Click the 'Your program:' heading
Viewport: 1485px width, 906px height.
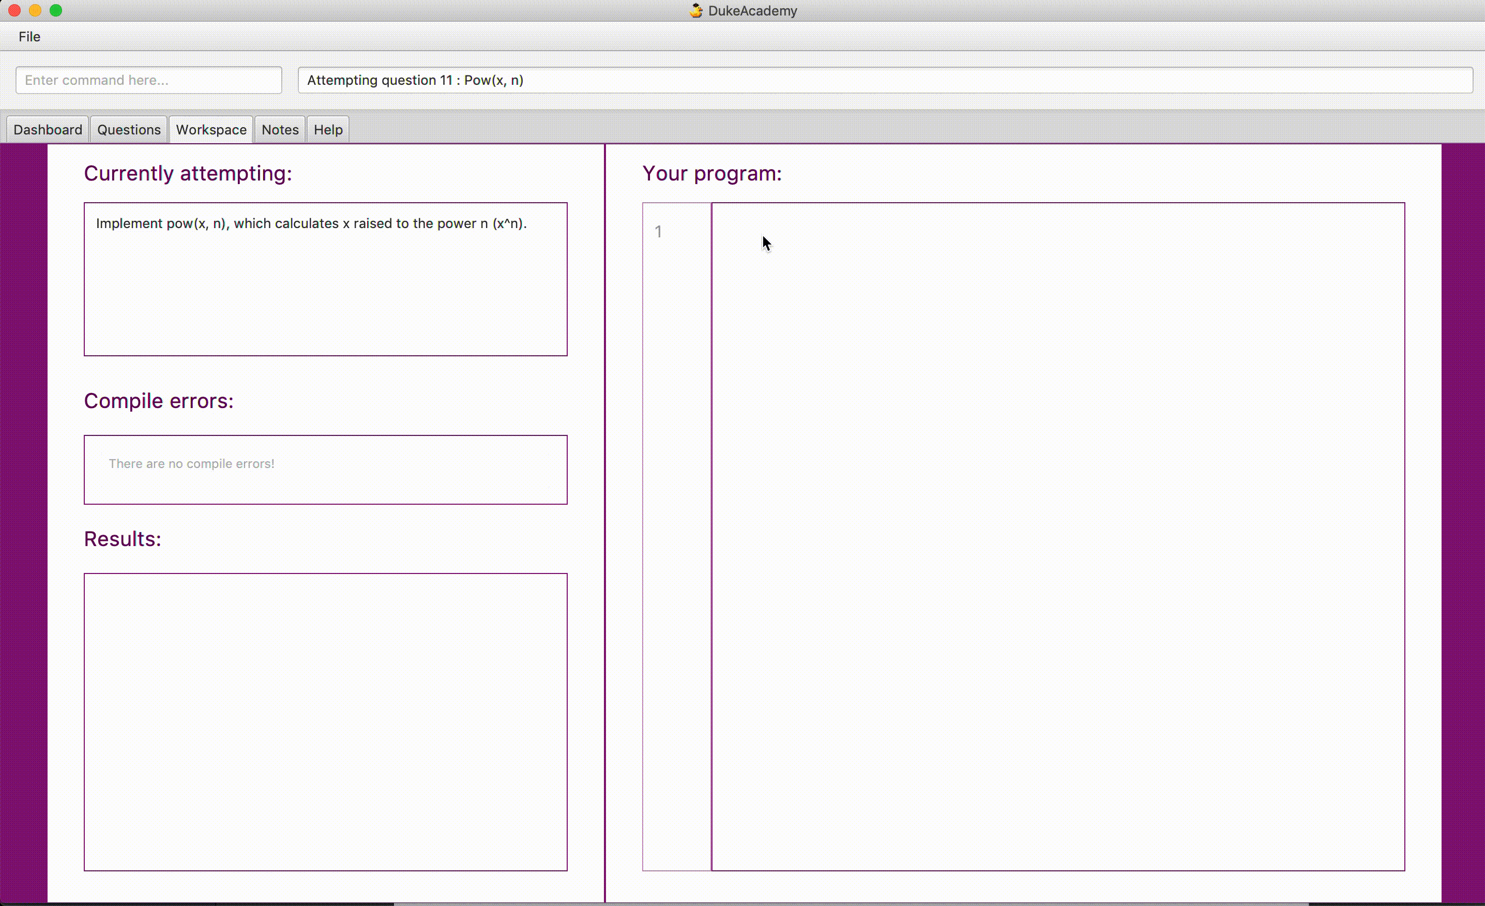(712, 174)
